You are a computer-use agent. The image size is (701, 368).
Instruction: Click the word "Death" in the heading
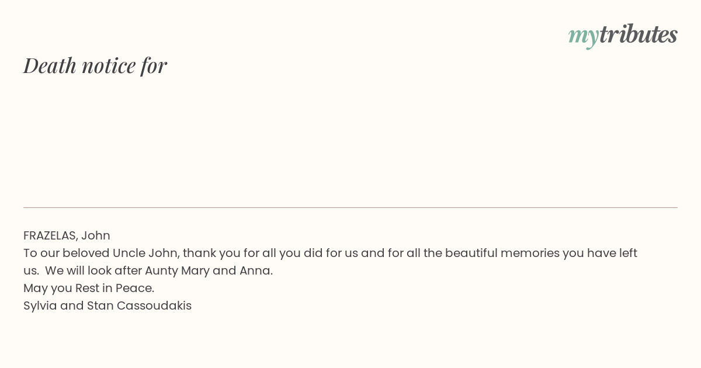pyautogui.click(x=50, y=65)
